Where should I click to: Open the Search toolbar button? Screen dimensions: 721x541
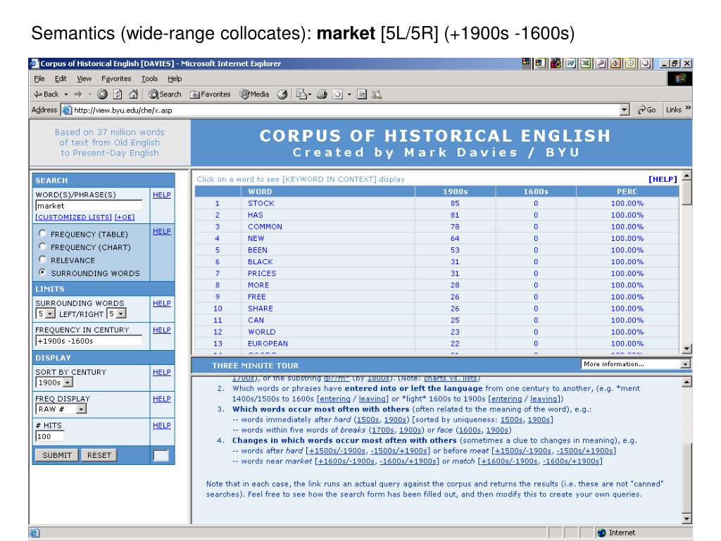click(165, 94)
